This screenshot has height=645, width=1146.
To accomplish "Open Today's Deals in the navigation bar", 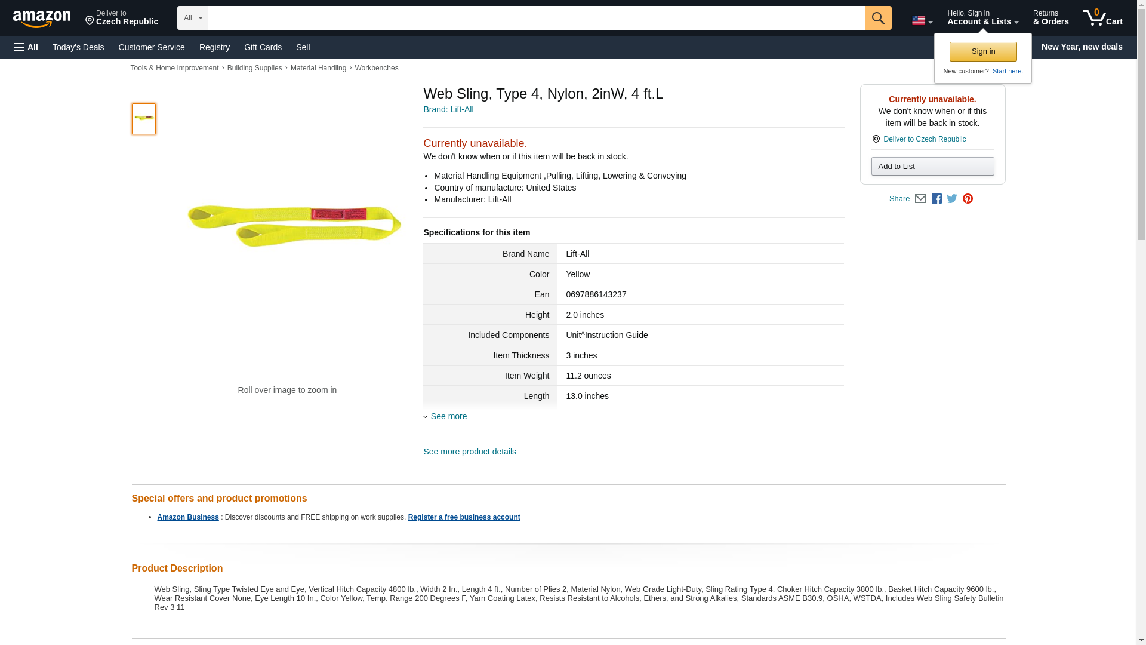I will (78, 47).
